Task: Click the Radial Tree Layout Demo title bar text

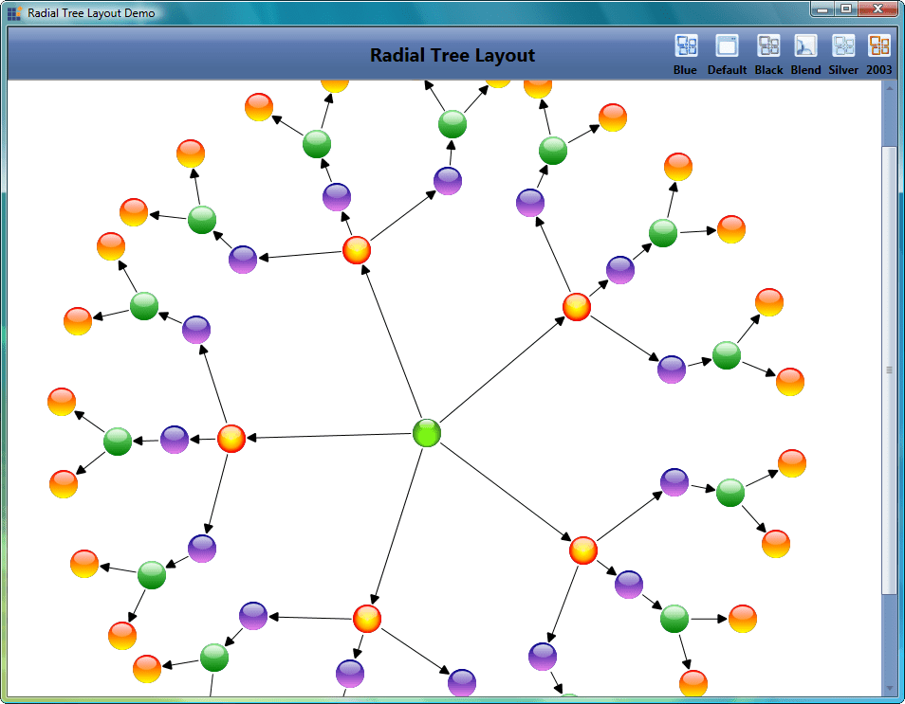Action: coord(90,12)
